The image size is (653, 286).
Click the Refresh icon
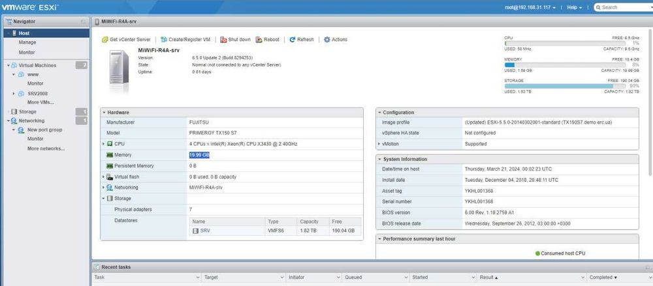coord(293,40)
